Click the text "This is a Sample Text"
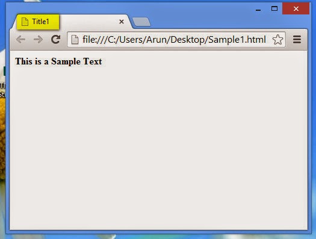 pyautogui.click(x=58, y=61)
